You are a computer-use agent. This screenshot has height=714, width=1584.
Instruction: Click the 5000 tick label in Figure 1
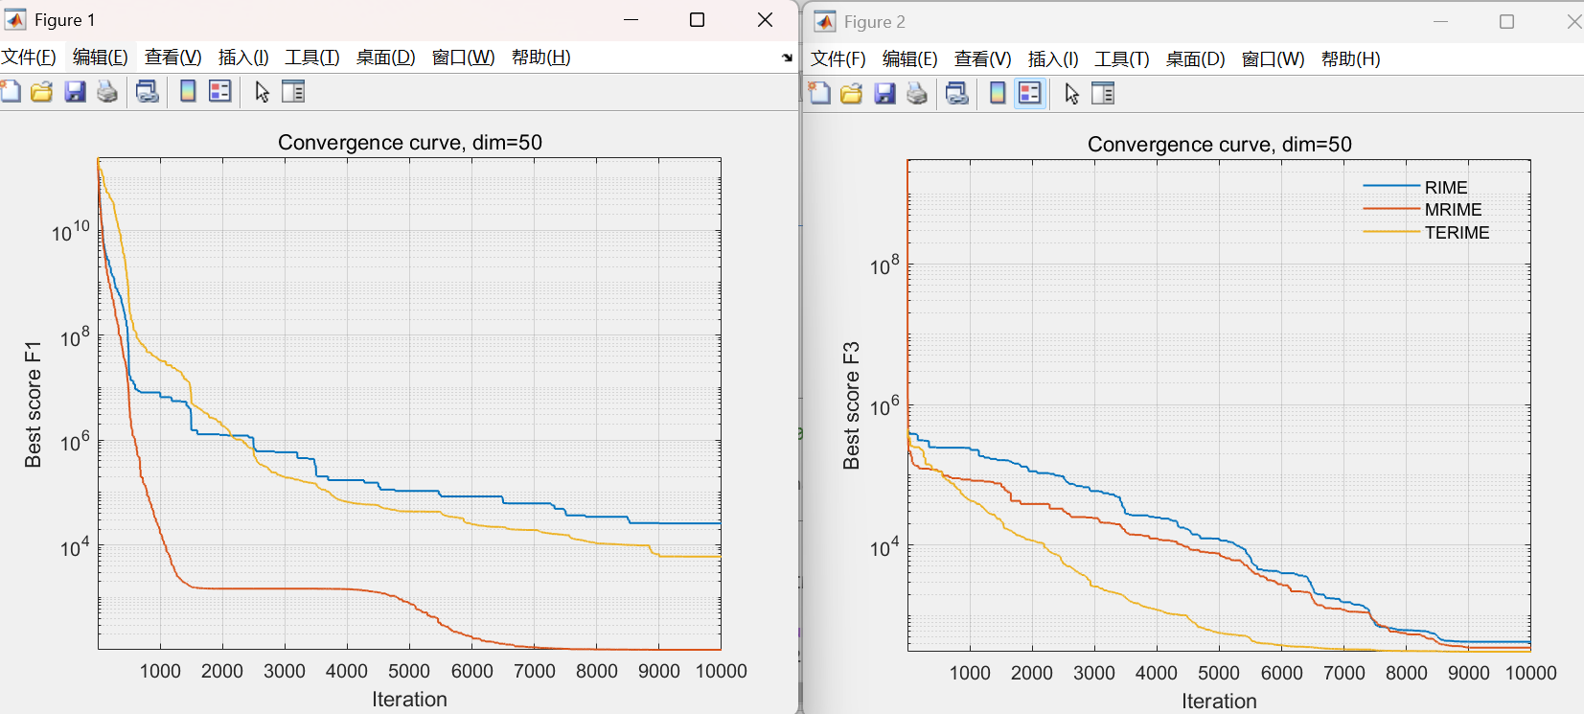click(409, 671)
